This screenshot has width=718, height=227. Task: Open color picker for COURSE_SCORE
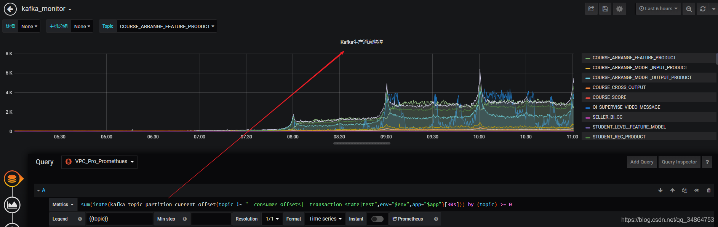pos(588,98)
